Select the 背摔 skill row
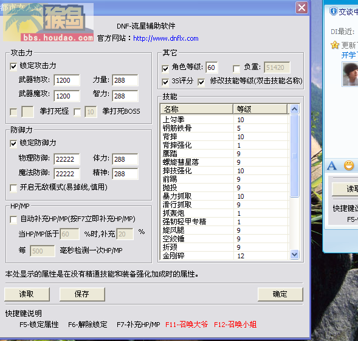 225,137
